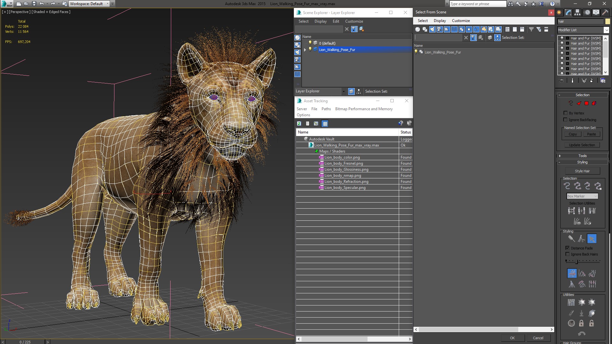
Task: Open the Workspace: Default dropdown
Action: coord(90,4)
